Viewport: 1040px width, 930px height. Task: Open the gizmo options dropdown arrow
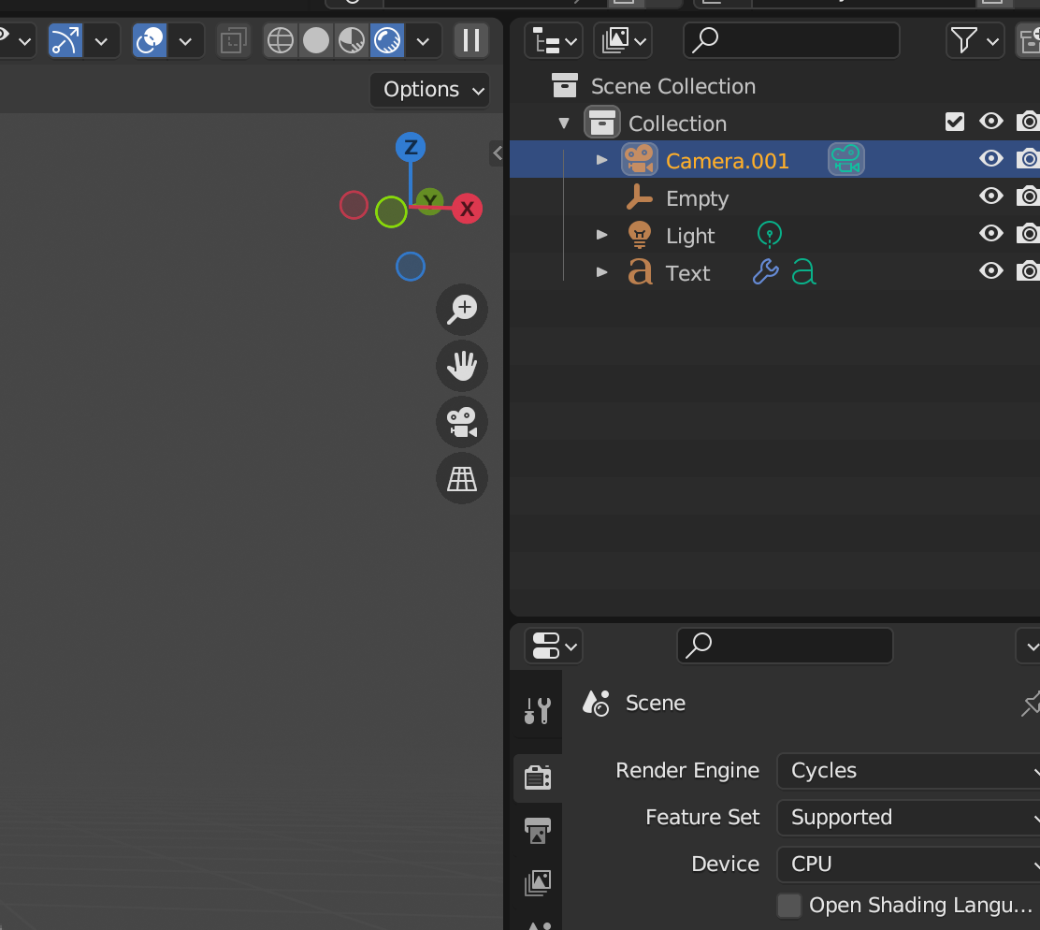pyautogui.click(x=102, y=41)
